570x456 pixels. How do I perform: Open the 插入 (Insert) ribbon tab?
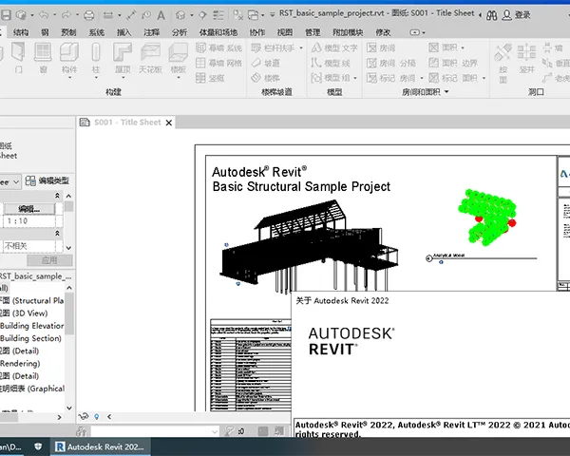click(123, 32)
